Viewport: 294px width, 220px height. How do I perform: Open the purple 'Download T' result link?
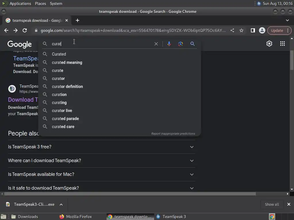(23, 100)
